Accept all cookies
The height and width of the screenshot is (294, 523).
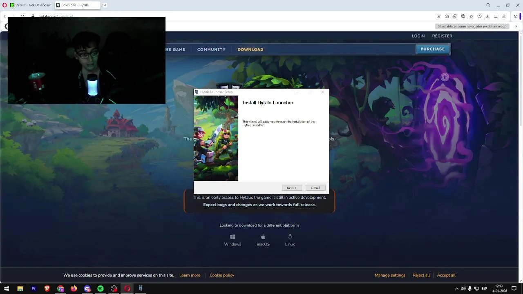446,275
